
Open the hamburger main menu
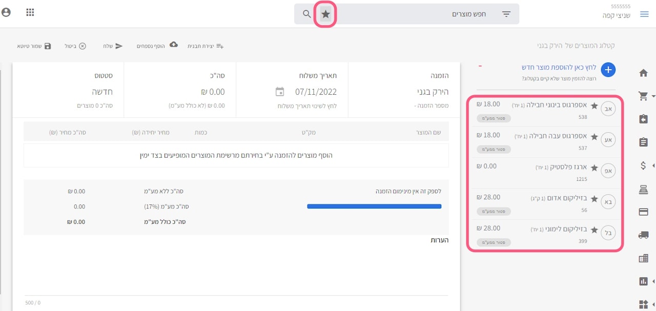coord(644,14)
